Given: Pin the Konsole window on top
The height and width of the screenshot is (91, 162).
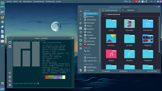Looking at the screenshot, I should click(x=70, y=38).
